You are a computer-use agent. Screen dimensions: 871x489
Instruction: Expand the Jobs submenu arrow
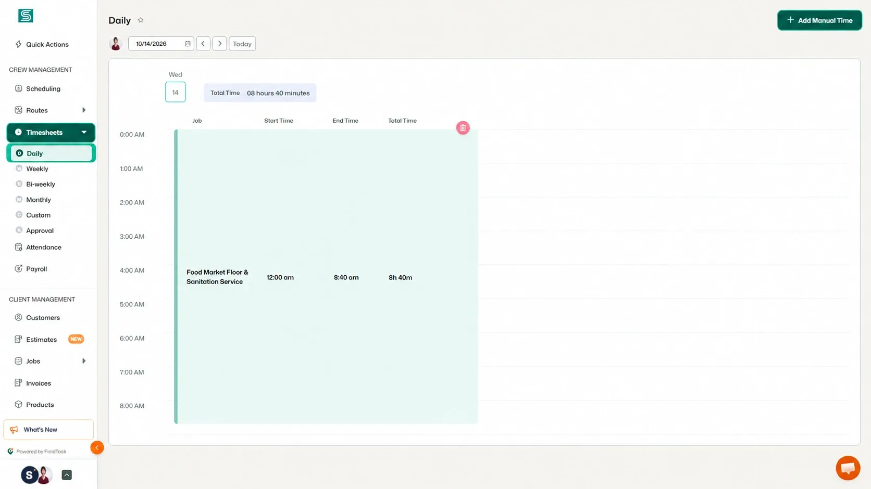[84, 361]
